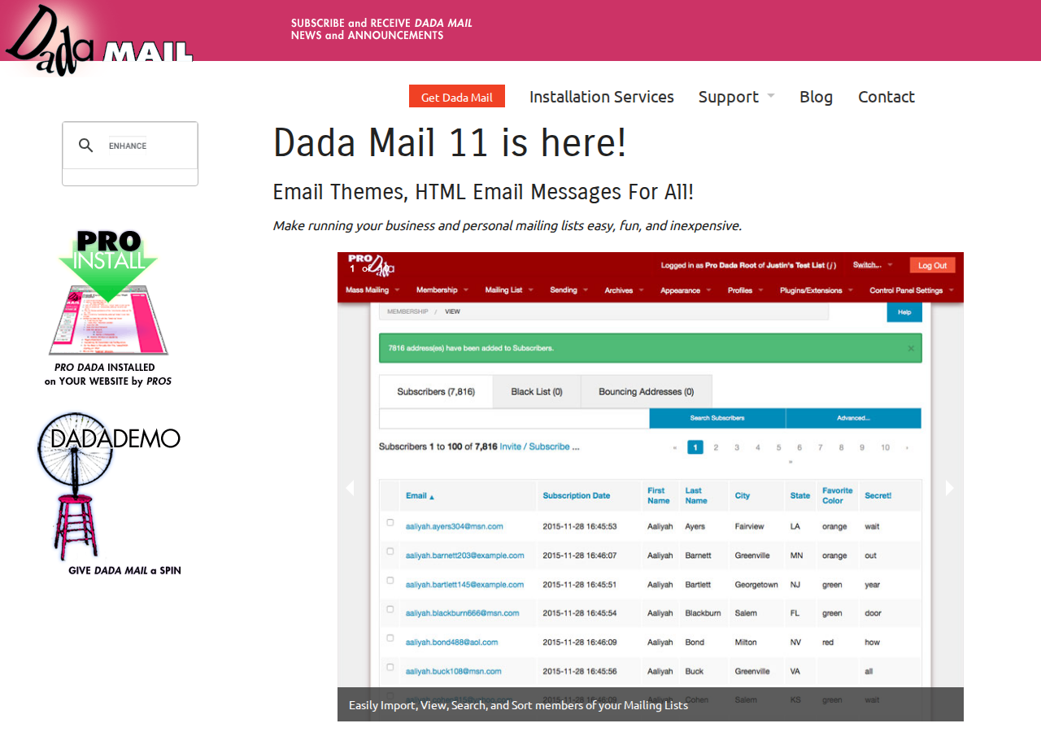Click the Search Subscribers button in the slide
This screenshot has height=732, width=1041.
coord(717,418)
